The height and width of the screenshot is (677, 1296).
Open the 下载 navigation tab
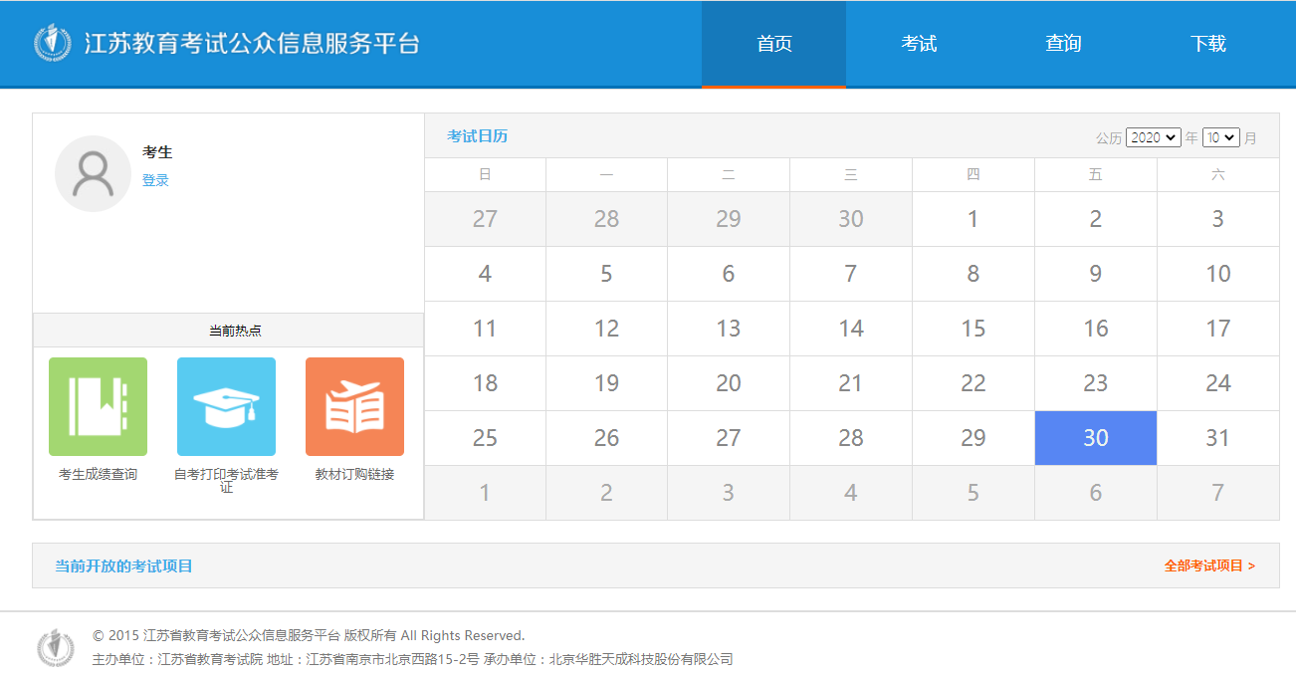tap(1207, 44)
